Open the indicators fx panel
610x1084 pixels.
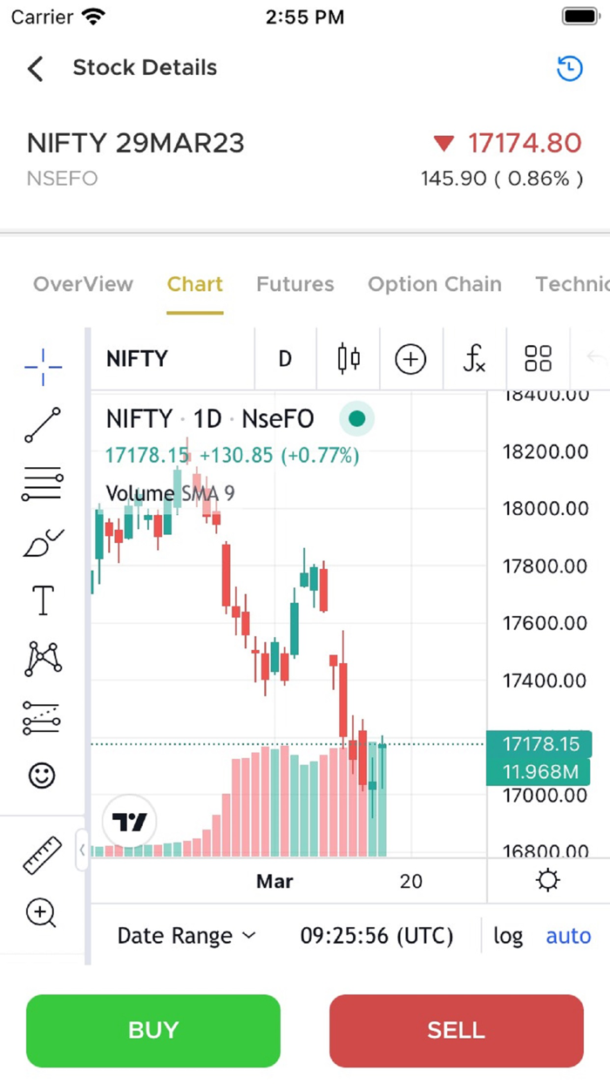coord(474,358)
